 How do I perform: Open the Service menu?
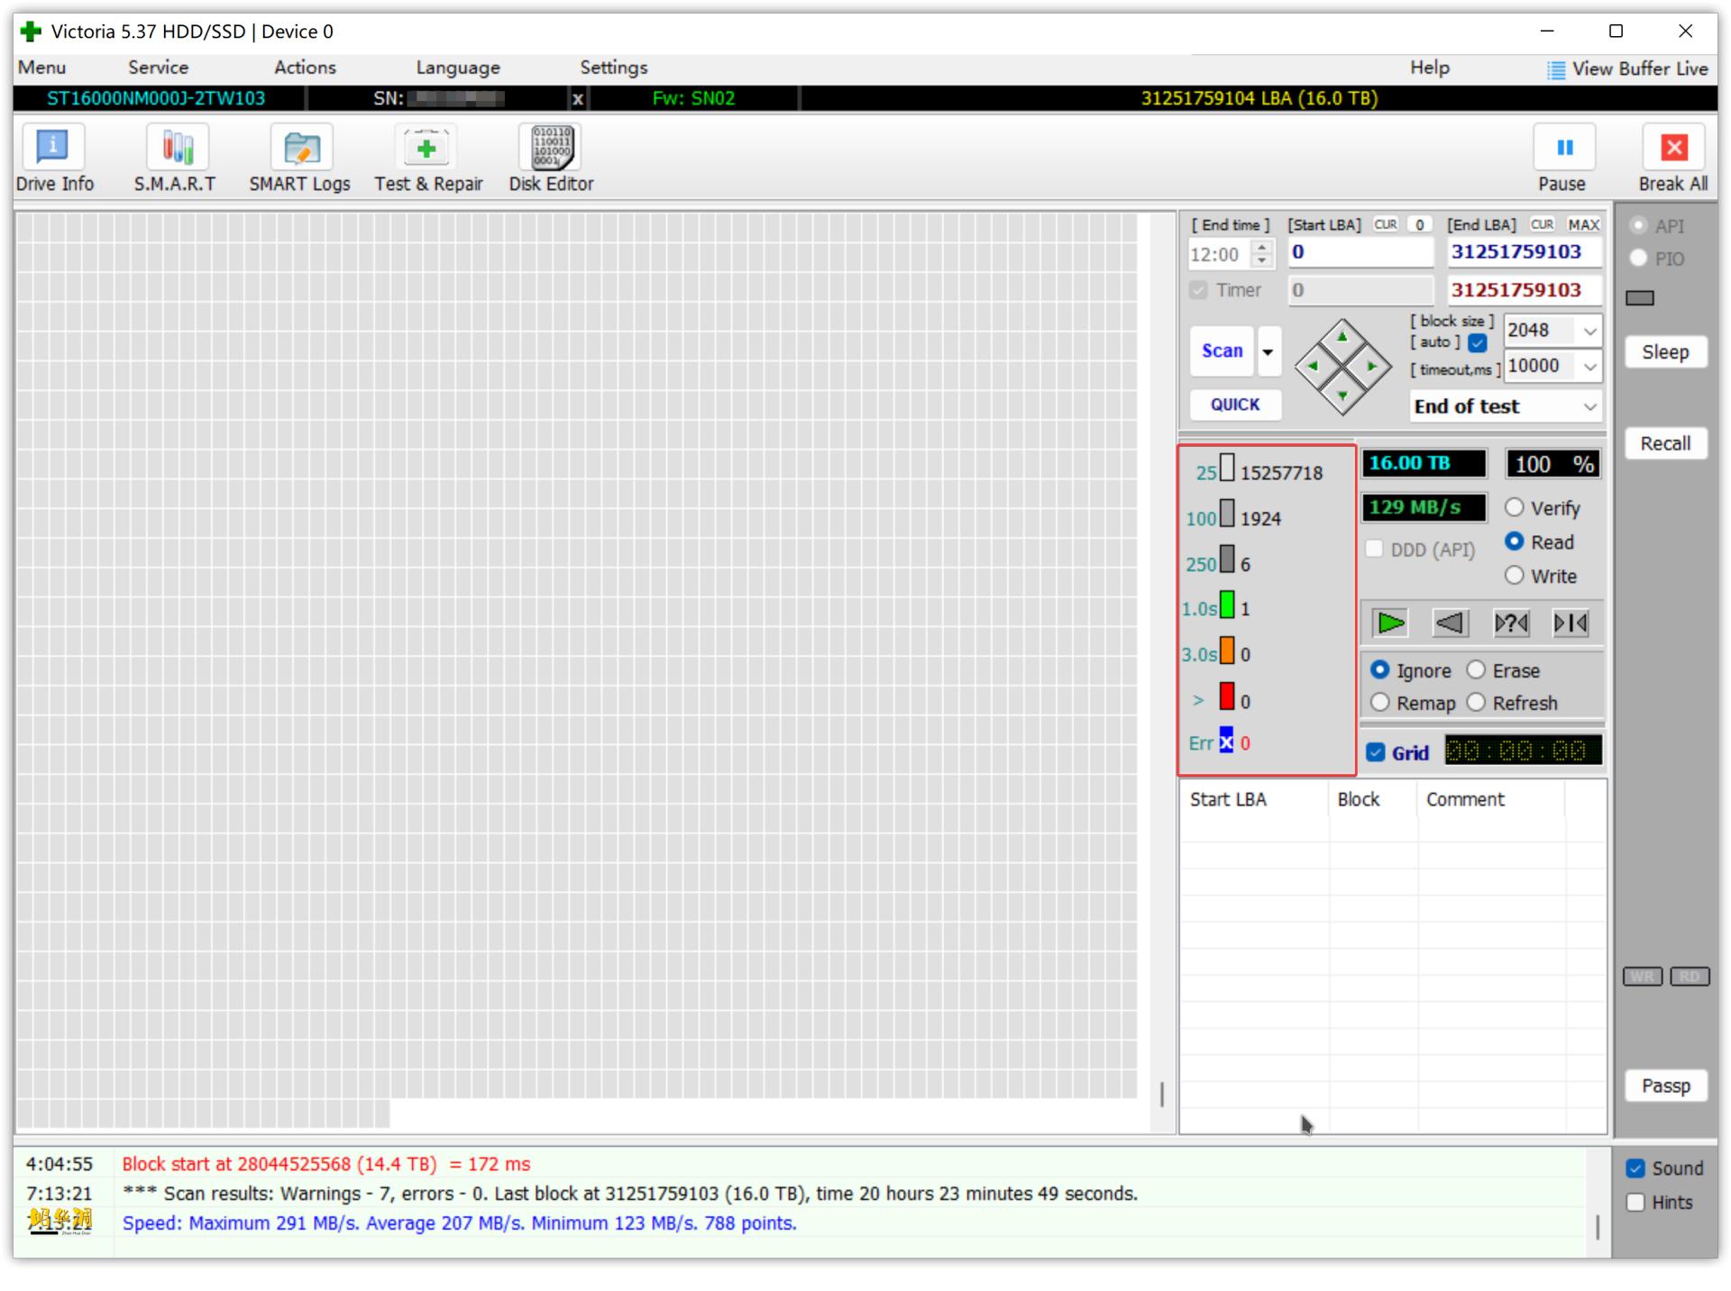158,68
